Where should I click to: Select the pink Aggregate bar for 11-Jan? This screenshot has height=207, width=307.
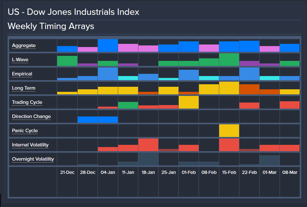point(128,48)
